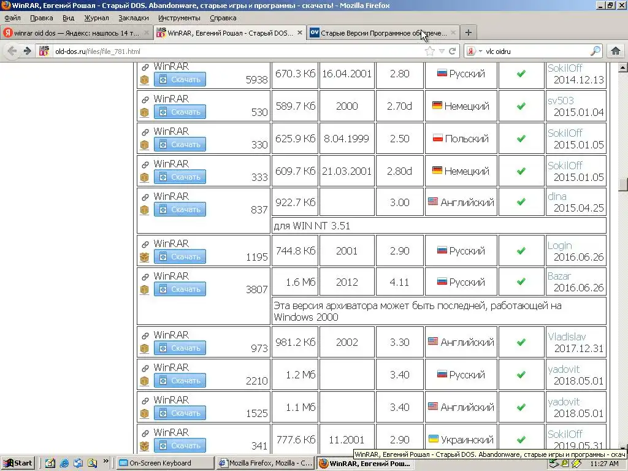Click the Polish flag in 2.50 row
Screen dimensions: 628x471
438,138
